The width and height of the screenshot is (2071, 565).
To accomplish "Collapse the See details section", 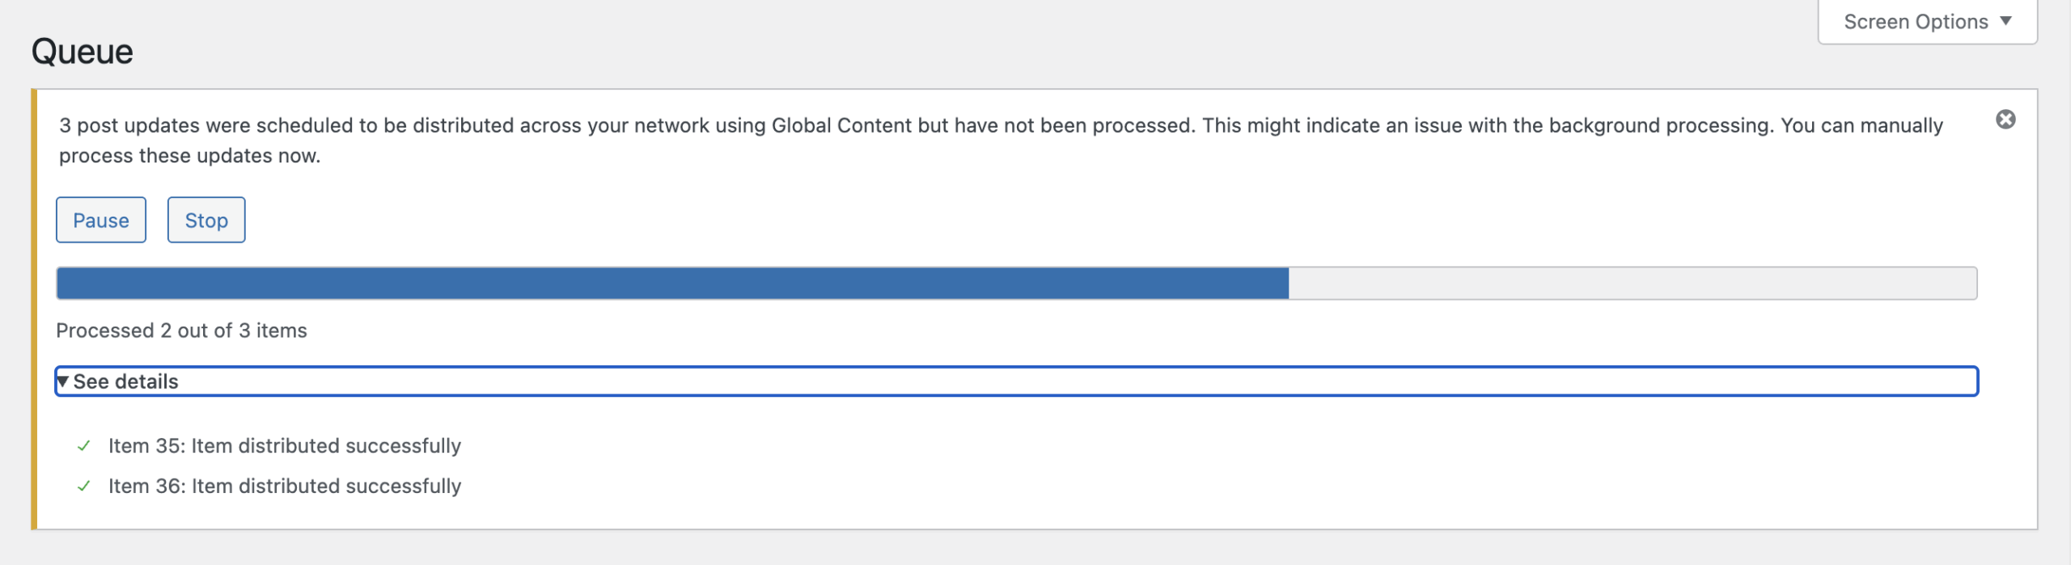I will point(125,382).
